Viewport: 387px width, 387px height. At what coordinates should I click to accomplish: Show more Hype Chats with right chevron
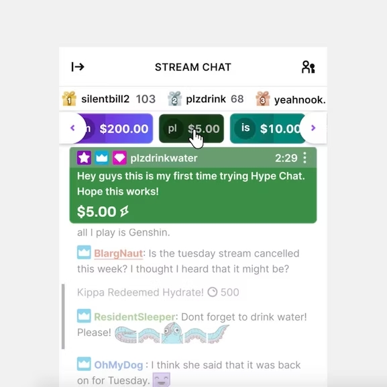tap(313, 128)
